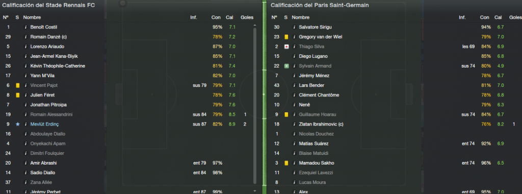Screen dimensions: 522x194
Task: Click star icon next to Mevlüt Erdinç
Action: pyautogui.click(x=18, y=124)
